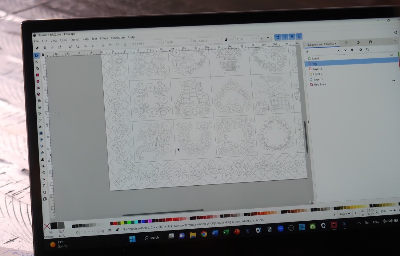Screen dimensions: 400x256
Task: Move selected layer down with arrow
Action: (x=345, y=50)
